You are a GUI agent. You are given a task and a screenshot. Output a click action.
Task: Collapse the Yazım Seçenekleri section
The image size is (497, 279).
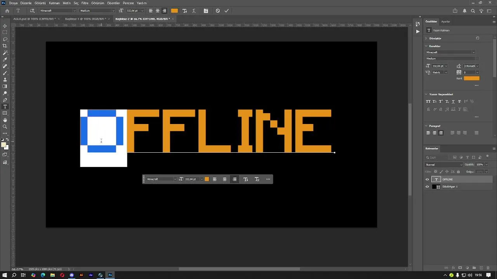click(426, 95)
